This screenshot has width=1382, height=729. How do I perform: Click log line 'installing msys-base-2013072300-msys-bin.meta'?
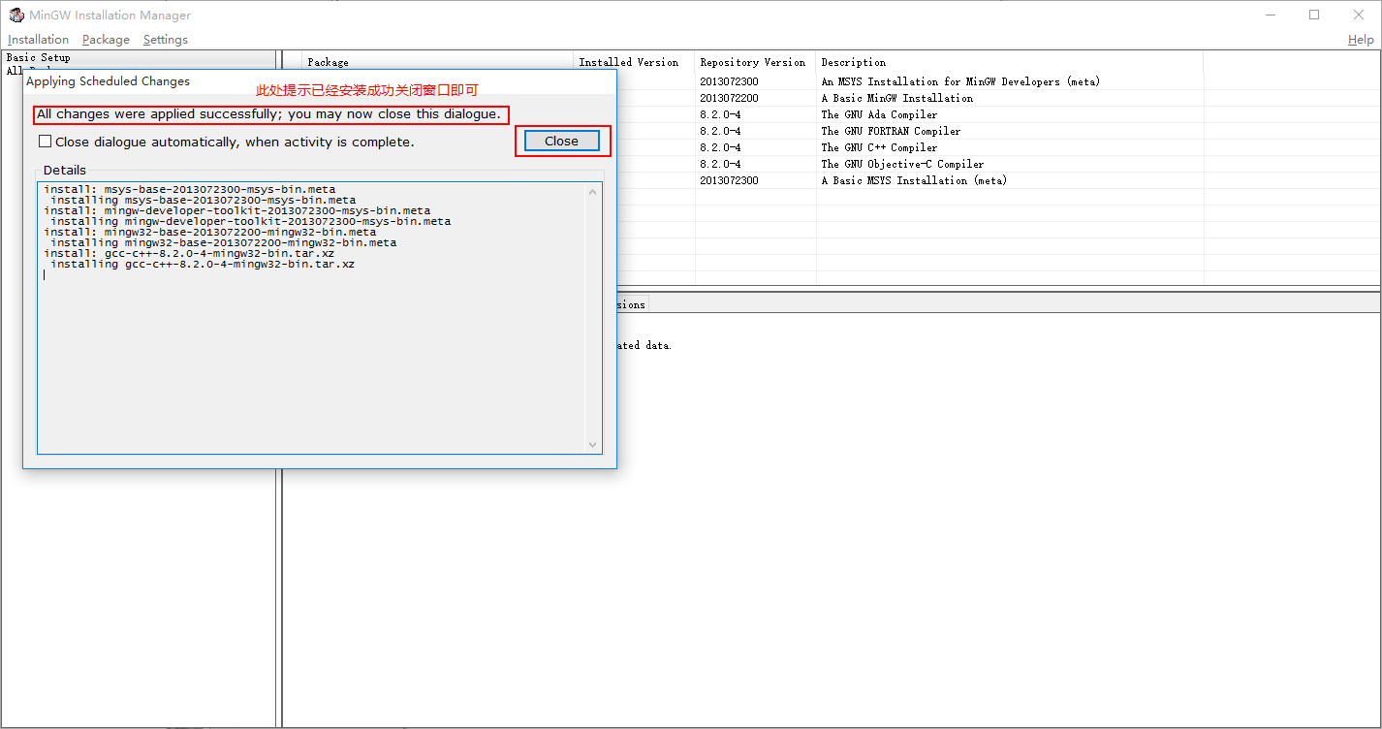pyautogui.click(x=204, y=200)
